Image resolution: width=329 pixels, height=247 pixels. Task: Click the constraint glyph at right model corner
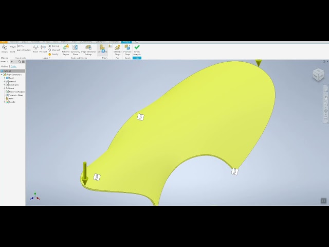pos(235,171)
